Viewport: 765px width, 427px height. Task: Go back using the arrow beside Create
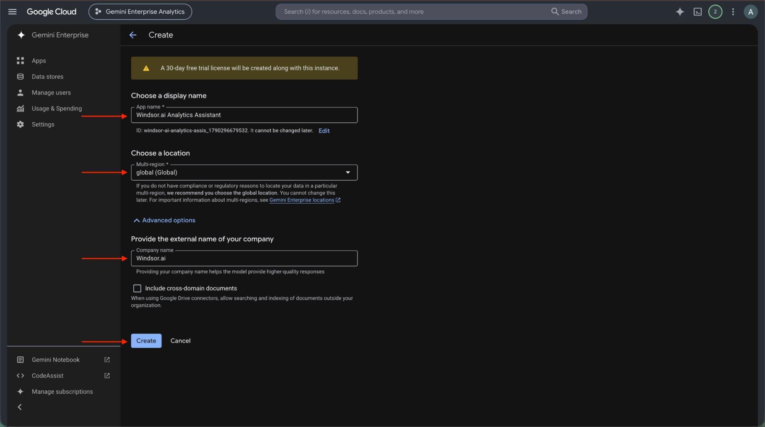(x=133, y=35)
